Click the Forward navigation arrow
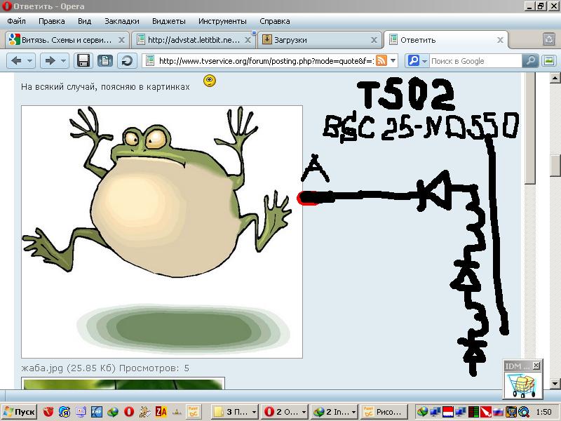This screenshot has height=421, width=561. coord(49,61)
